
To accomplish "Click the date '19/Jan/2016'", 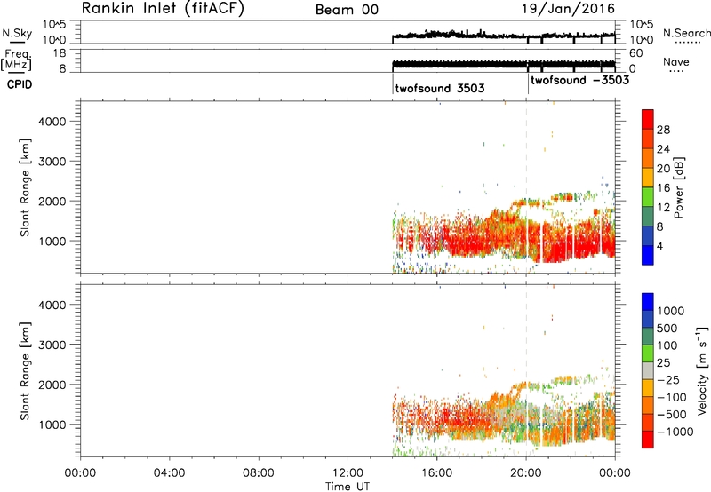I will point(569,9).
